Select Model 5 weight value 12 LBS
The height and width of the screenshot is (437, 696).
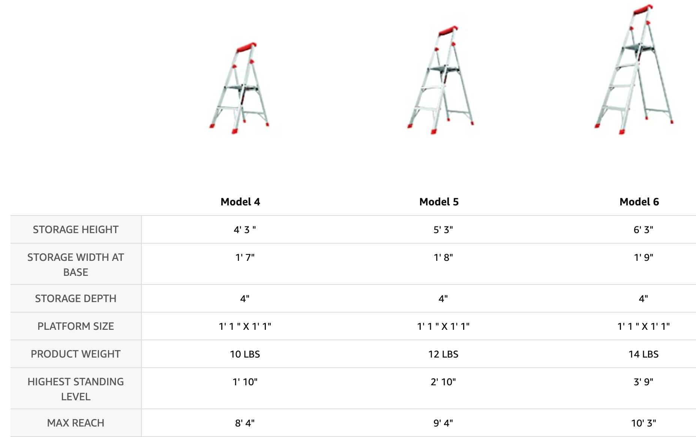pyautogui.click(x=443, y=354)
